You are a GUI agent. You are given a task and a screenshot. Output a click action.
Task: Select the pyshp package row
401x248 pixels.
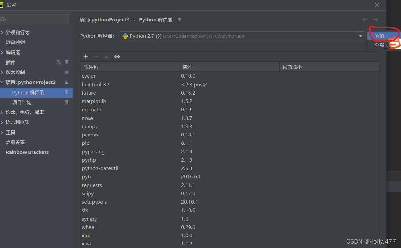pyautogui.click(x=230, y=160)
